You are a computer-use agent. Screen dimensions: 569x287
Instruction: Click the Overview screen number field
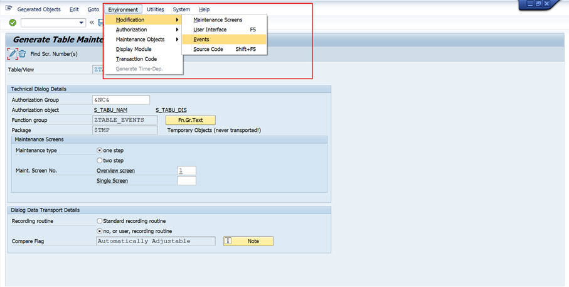(x=186, y=171)
